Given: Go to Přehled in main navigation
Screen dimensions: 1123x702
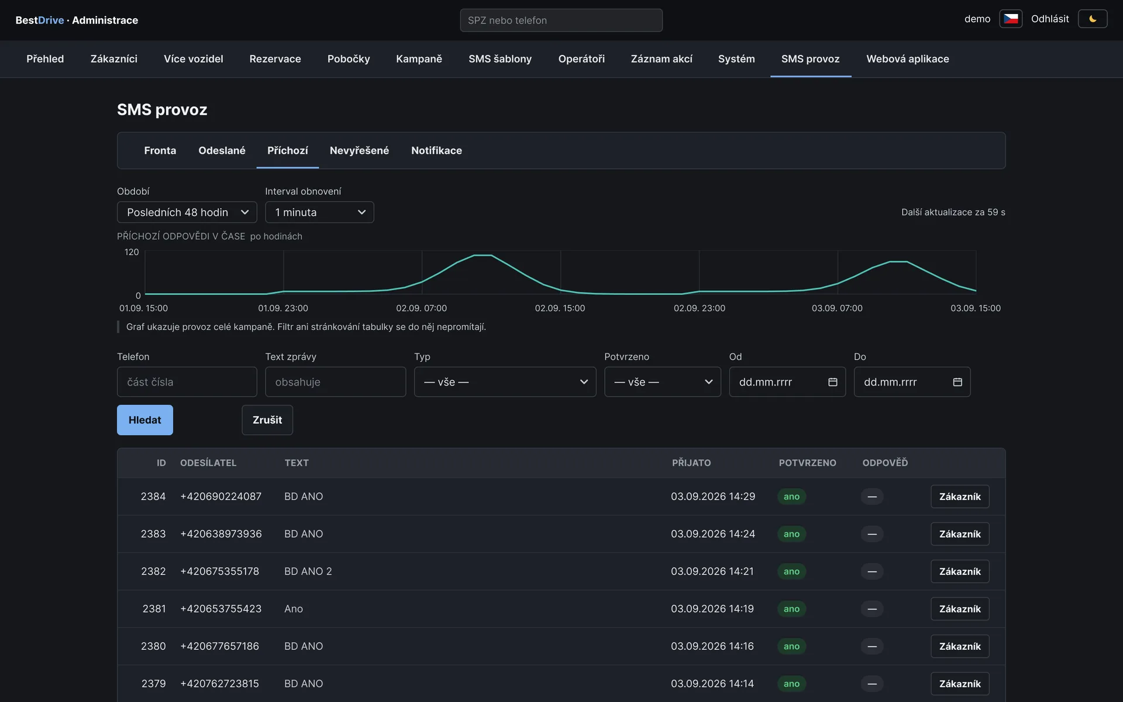Looking at the screenshot, I should click(45, 59).
